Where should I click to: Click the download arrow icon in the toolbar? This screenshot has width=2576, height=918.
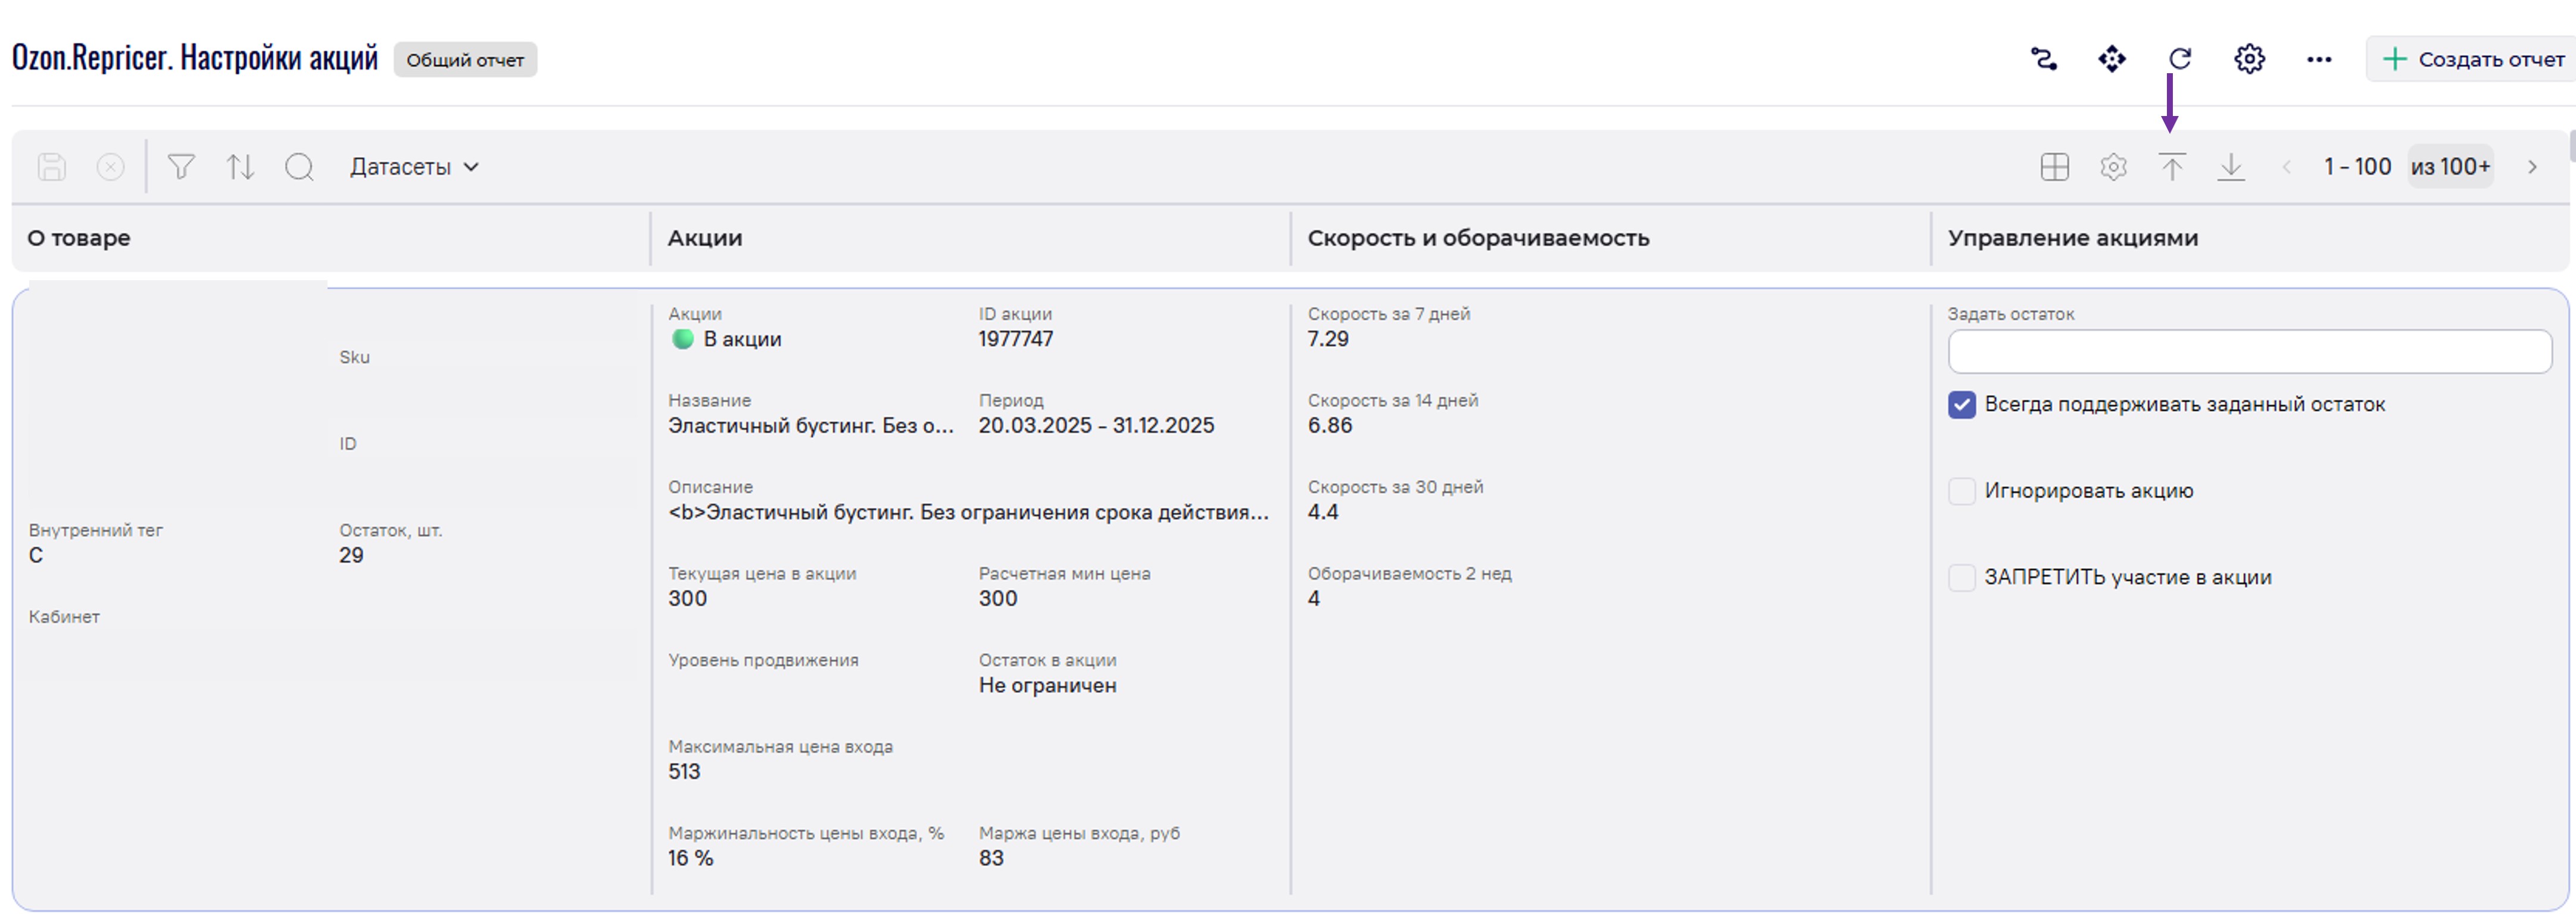pos(2231,167)
